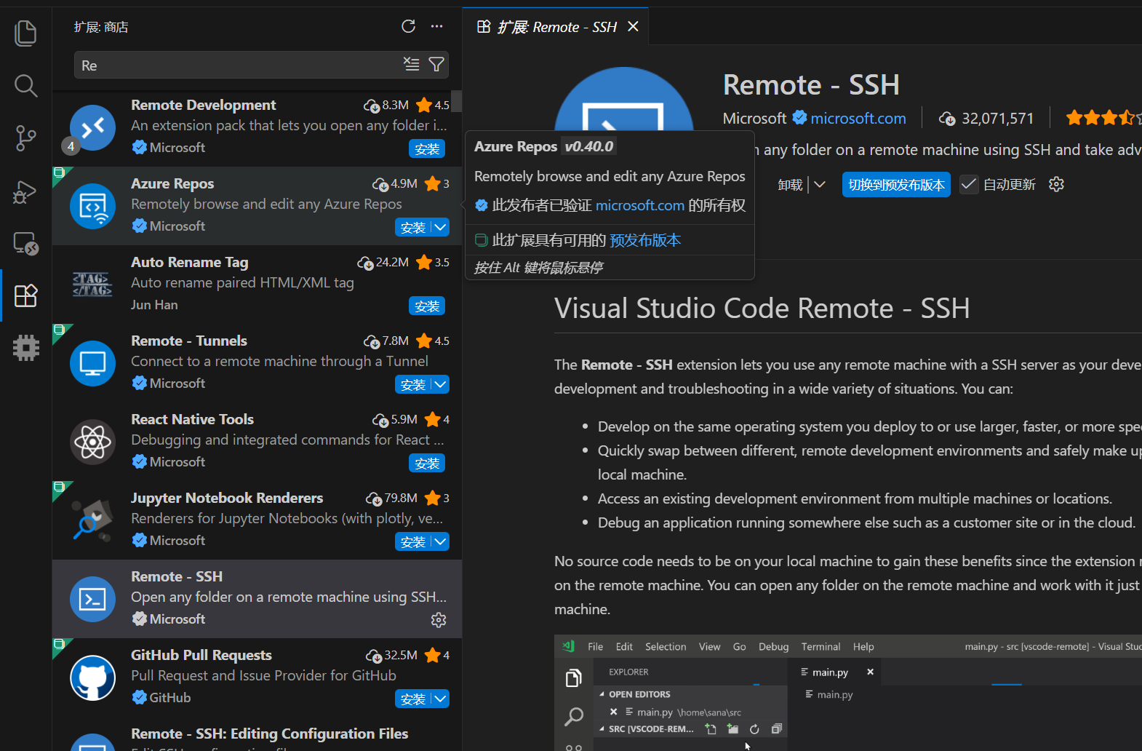
Task: Click the Jupyter Notebook Renderers extension icon
Action: 92,521
